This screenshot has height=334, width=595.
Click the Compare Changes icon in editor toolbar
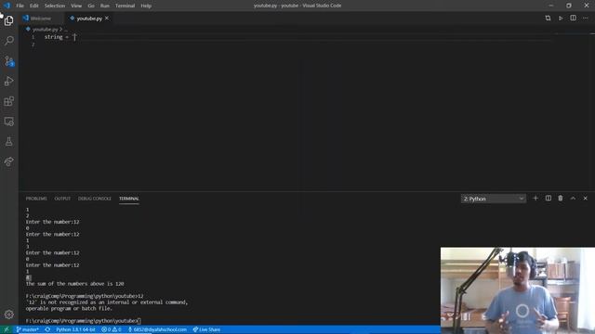tap(548, 19)
